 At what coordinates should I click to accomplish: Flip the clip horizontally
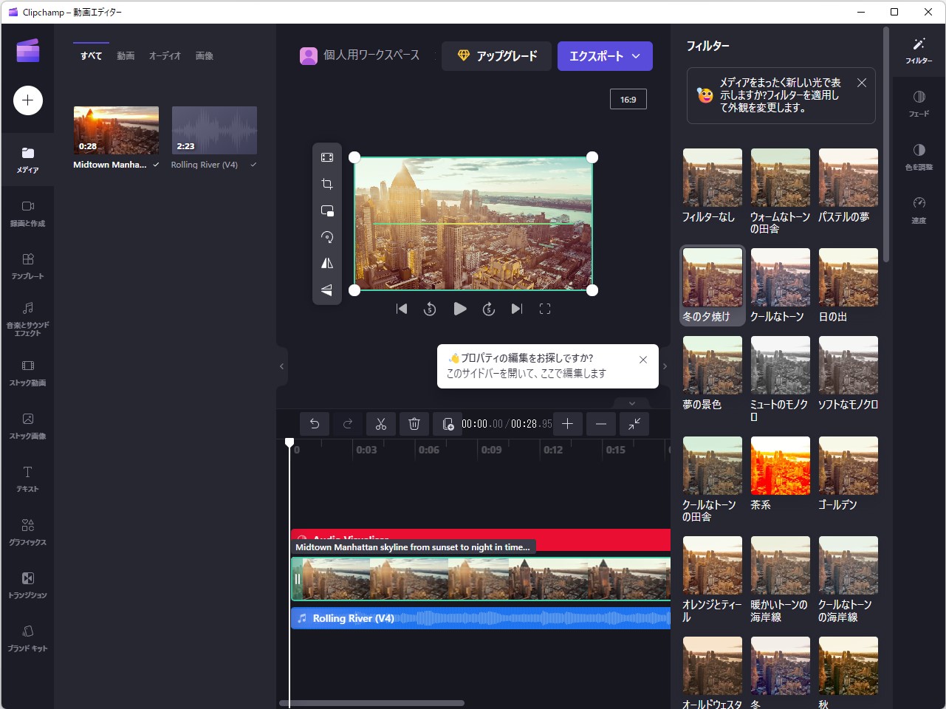(327, 263)
